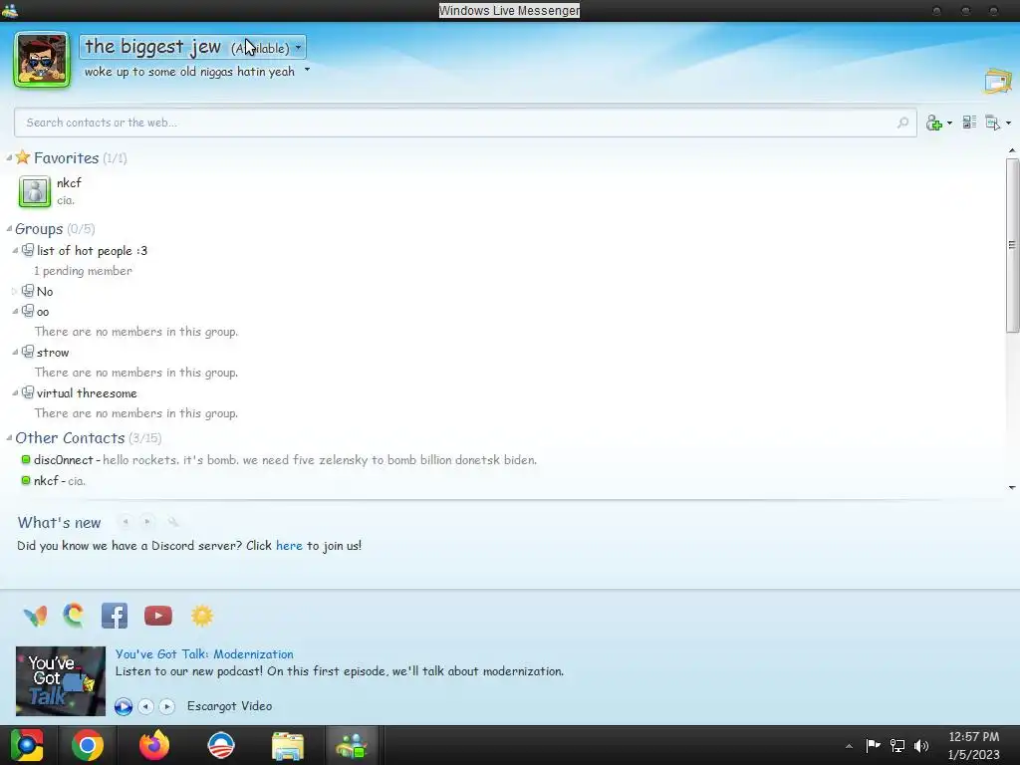Click the contact list vertical scrollbar
This screenshot has height=765, width=1020.
point(1012,245)
